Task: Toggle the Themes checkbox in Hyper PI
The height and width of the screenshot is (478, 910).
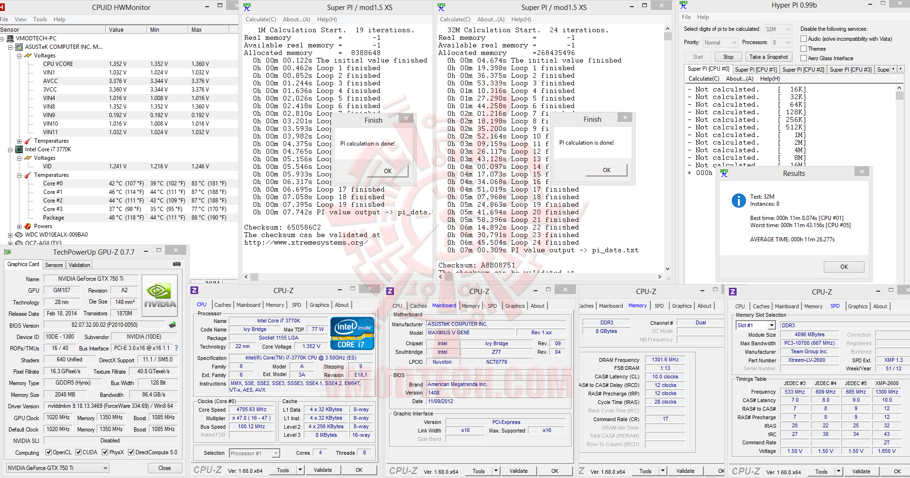Action: (803, 49)
